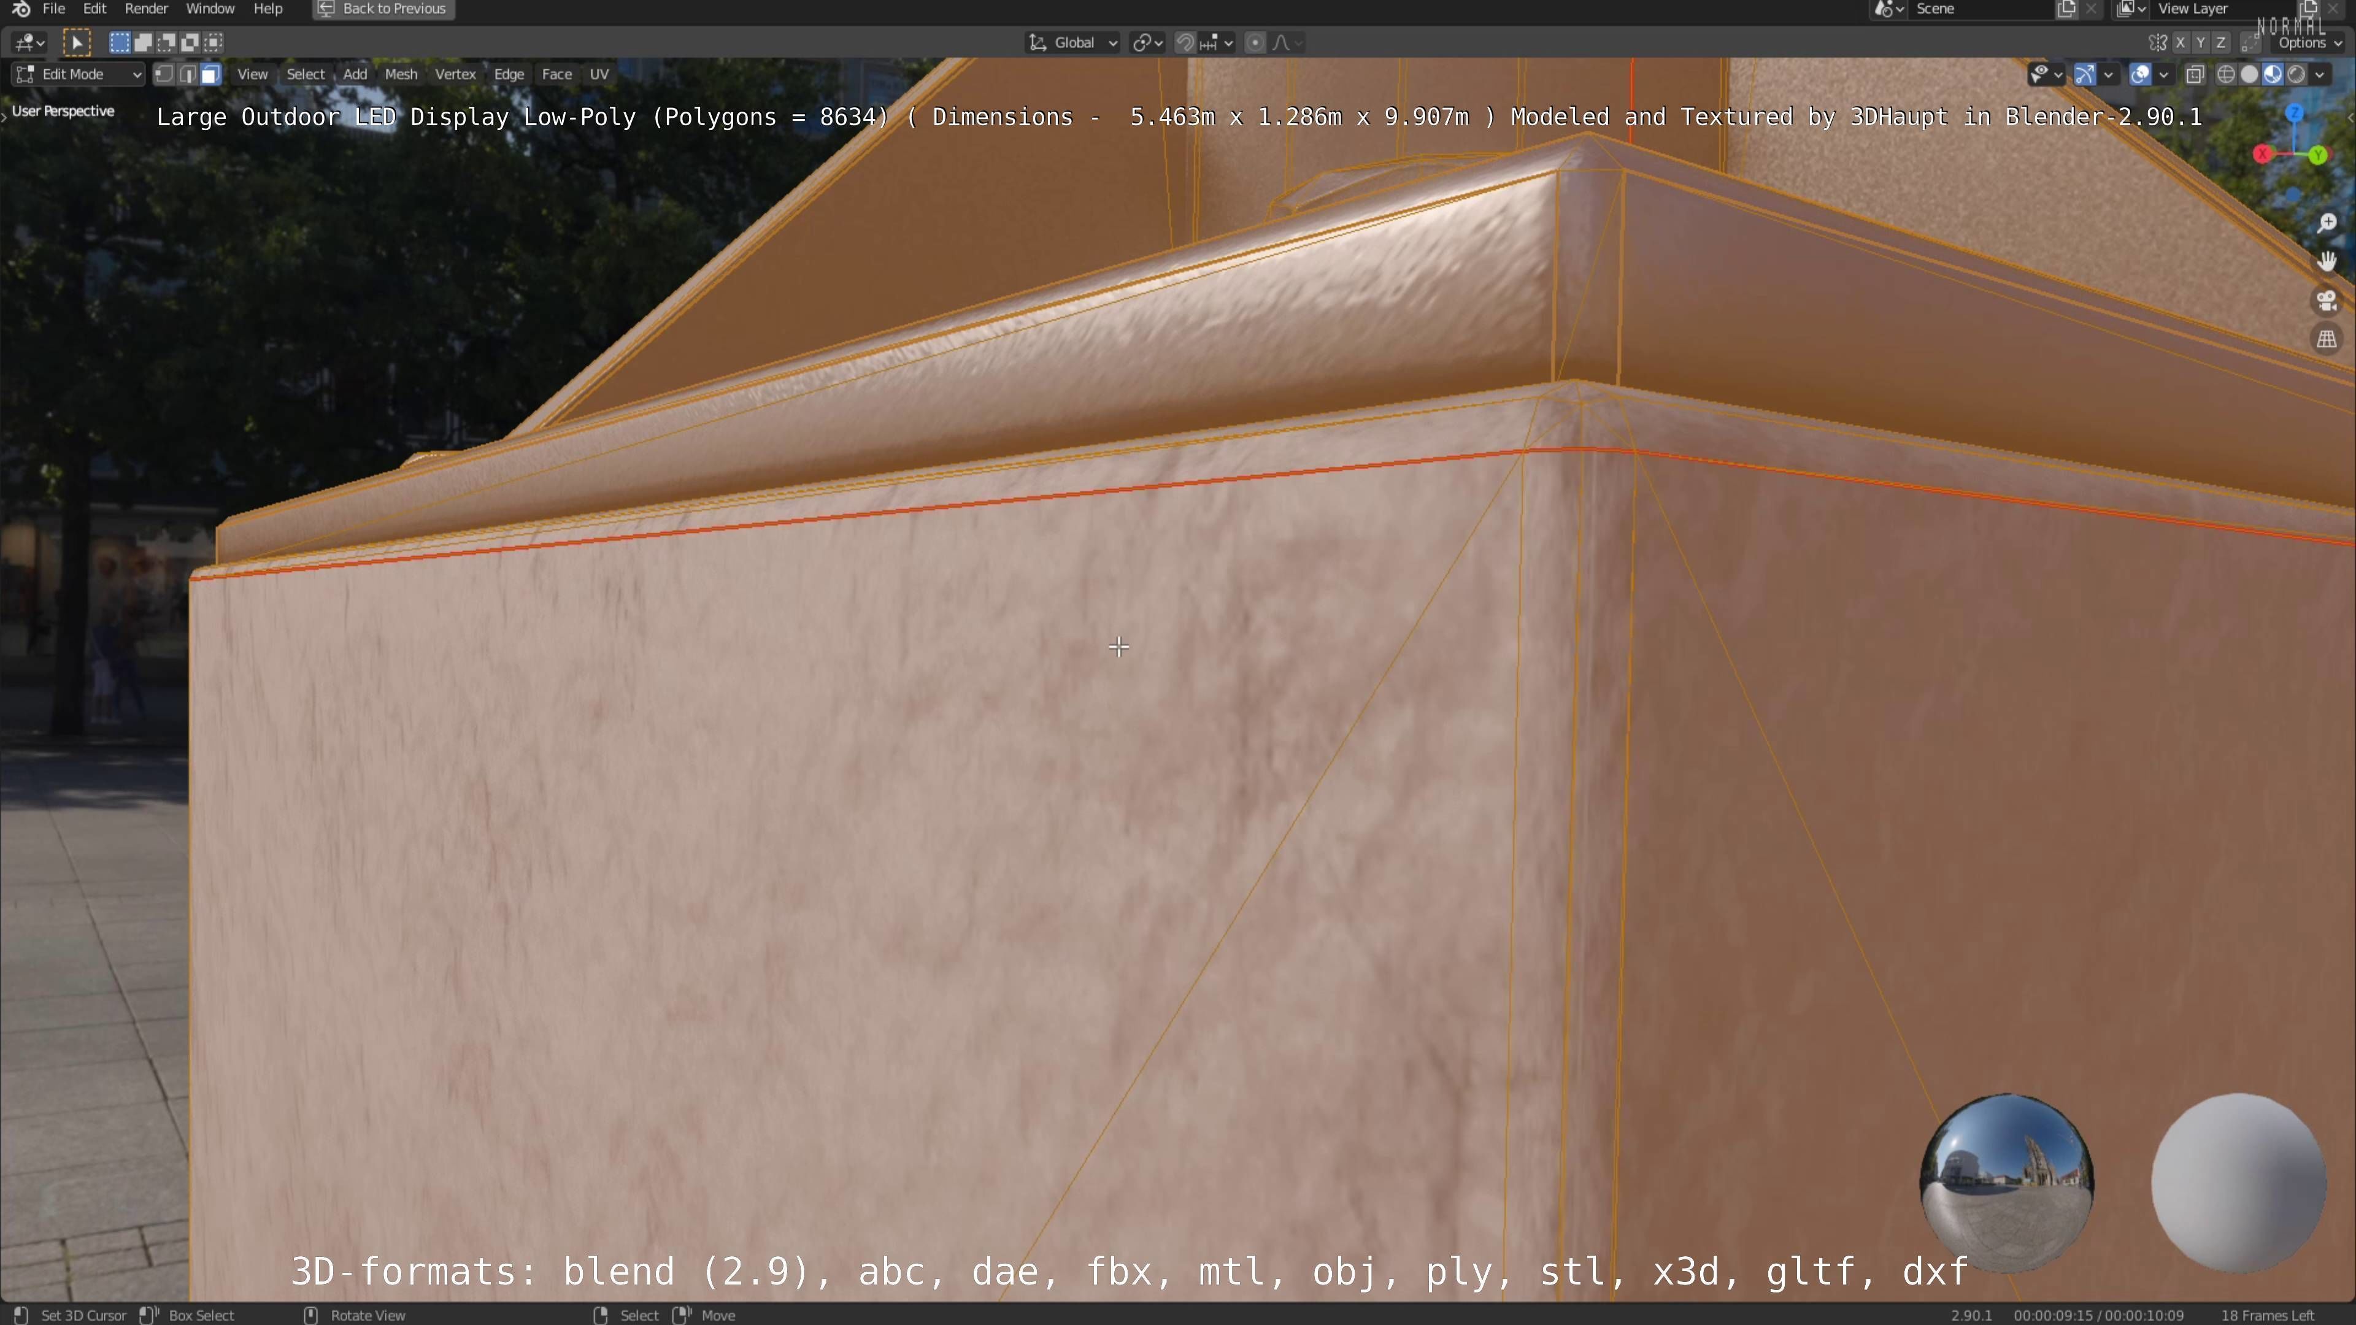Create a new scene with copy icon

pyautogui.click(x=2066, y=9)
